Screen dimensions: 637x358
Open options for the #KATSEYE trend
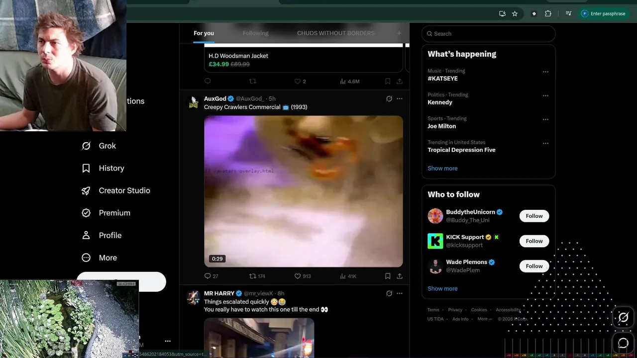(x=545, y=72)
